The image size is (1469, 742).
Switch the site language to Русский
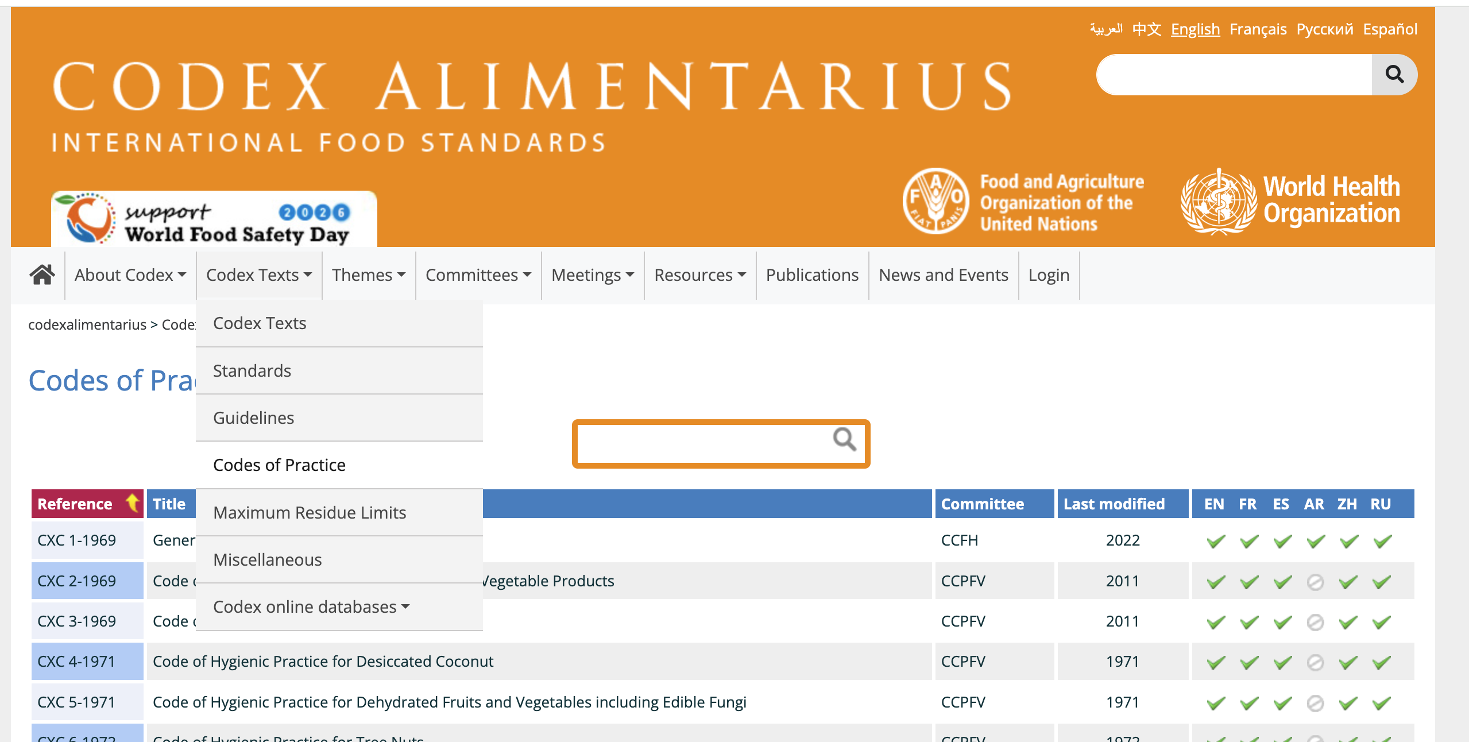point(1324,29)
